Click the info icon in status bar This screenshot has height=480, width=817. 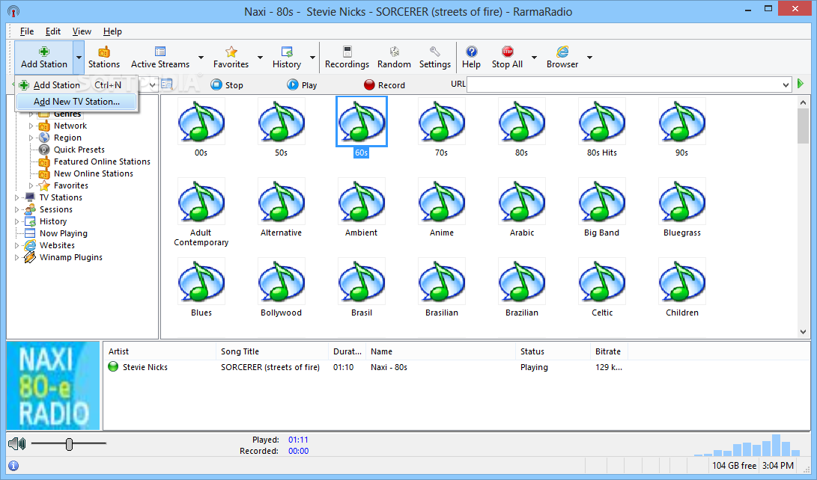(x=13, y=466)
